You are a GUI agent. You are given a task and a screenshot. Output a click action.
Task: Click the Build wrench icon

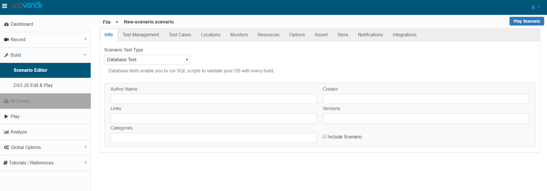click(x=6, y=55)
